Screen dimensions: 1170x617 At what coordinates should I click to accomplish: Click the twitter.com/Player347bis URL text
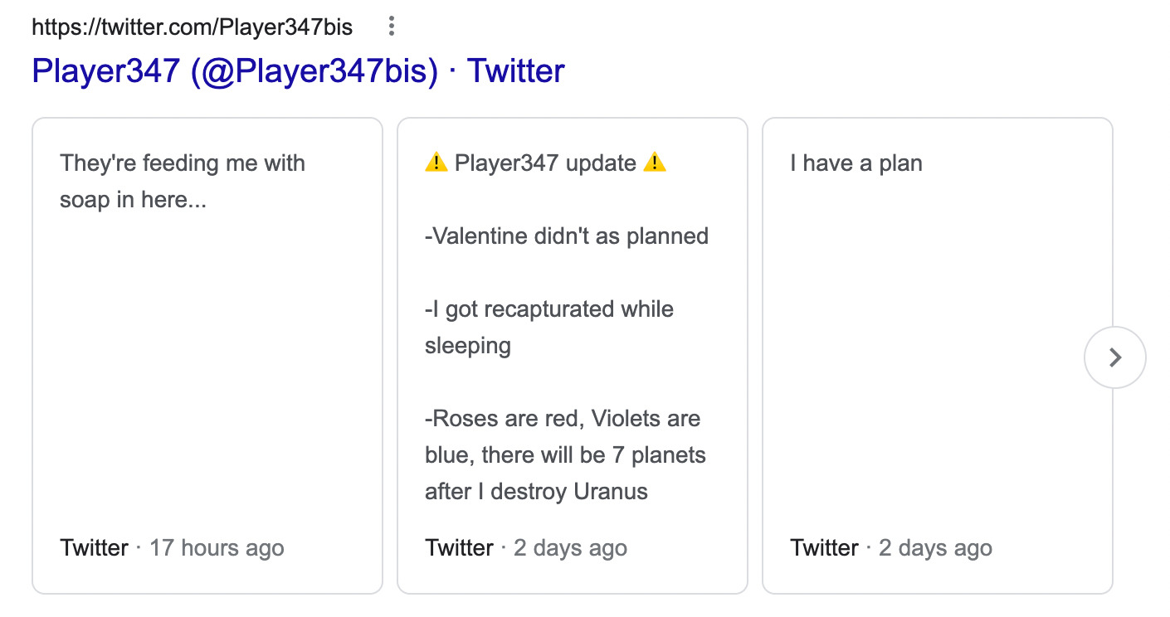pos(192,27)
